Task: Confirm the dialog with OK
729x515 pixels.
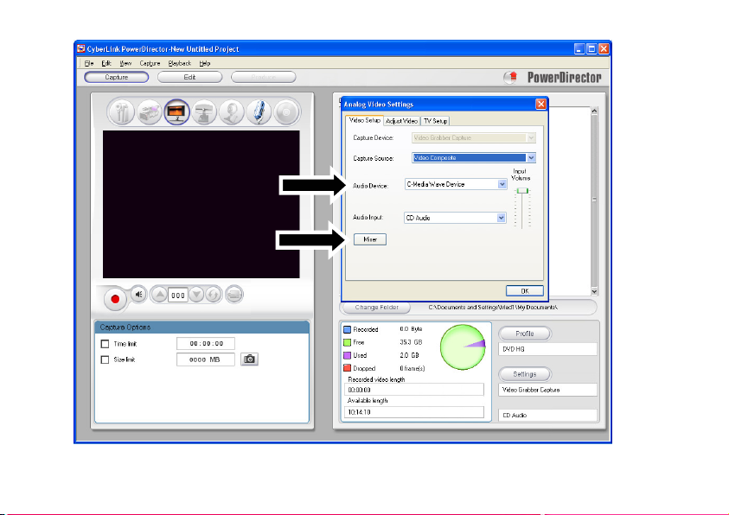Action: coord(524,290)
